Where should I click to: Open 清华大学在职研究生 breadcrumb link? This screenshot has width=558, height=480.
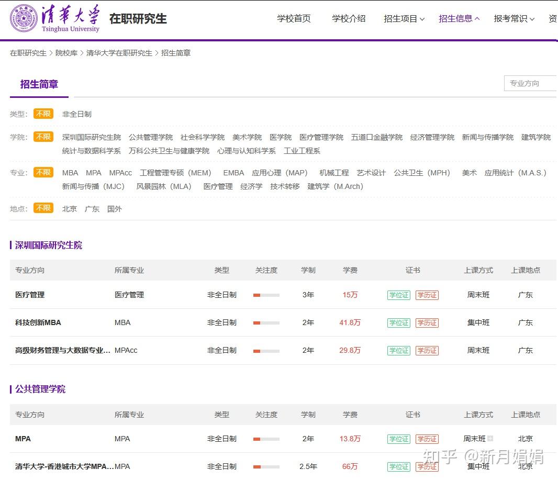119,53
